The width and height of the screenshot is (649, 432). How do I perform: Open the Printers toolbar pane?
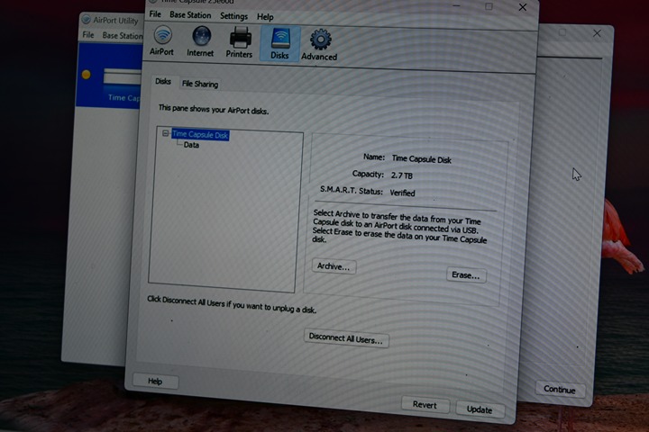(239, 42)
